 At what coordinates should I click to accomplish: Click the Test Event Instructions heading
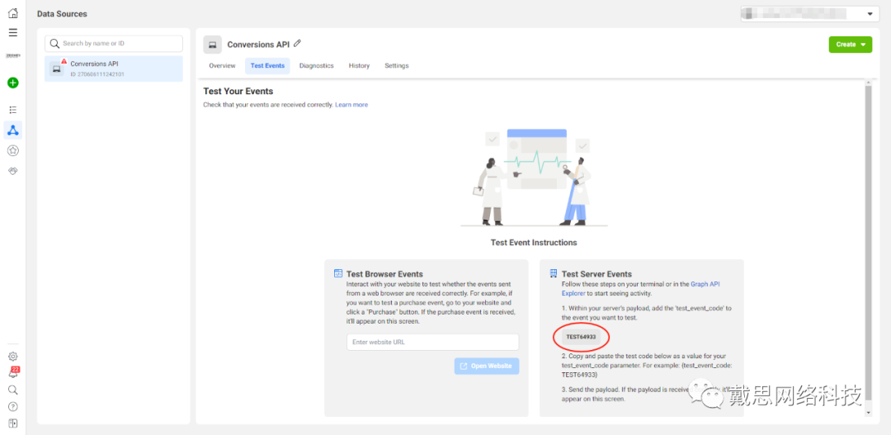[534, 242]
